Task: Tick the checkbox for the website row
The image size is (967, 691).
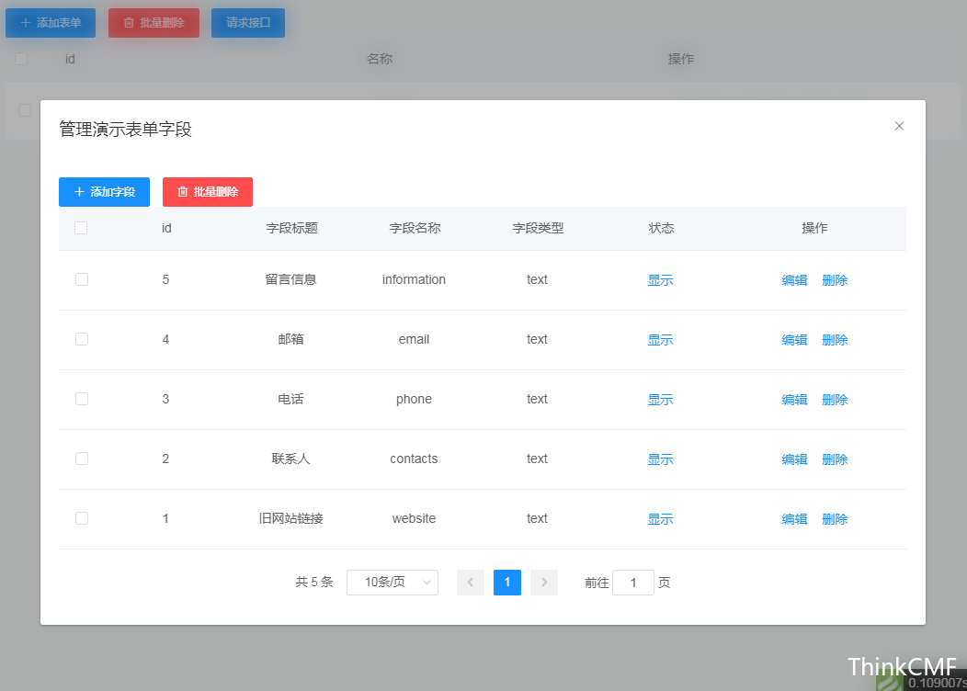Action: [82, 518]
